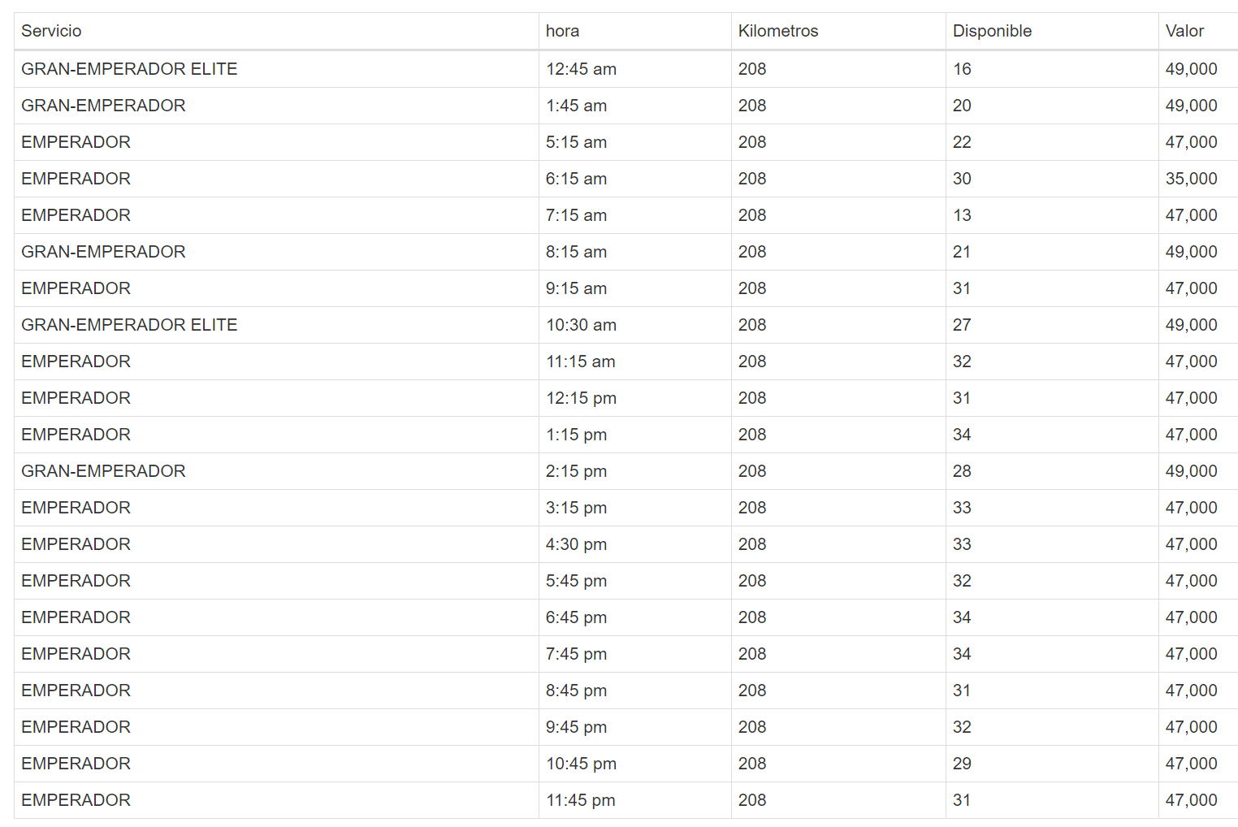Click the 9:45 pm departure time
1238x827 pixels.
click(x=576, y=727)
